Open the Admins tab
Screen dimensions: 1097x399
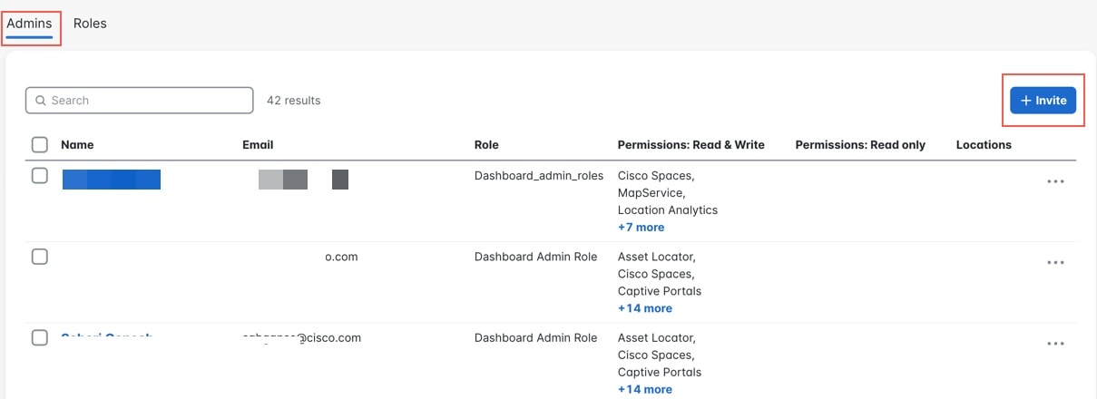[x=29, y=24]
